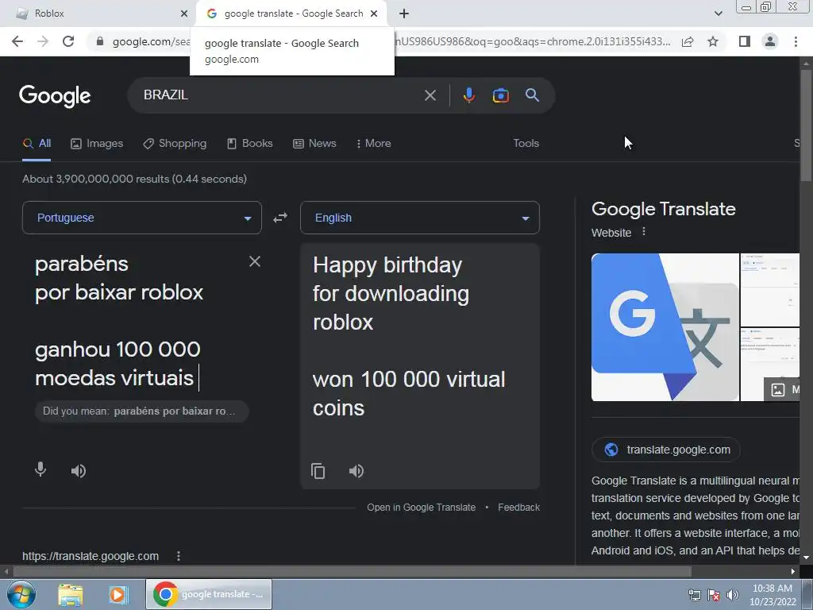
Task: Open the browser side panel icon
Action: click(x=745, y=41)
